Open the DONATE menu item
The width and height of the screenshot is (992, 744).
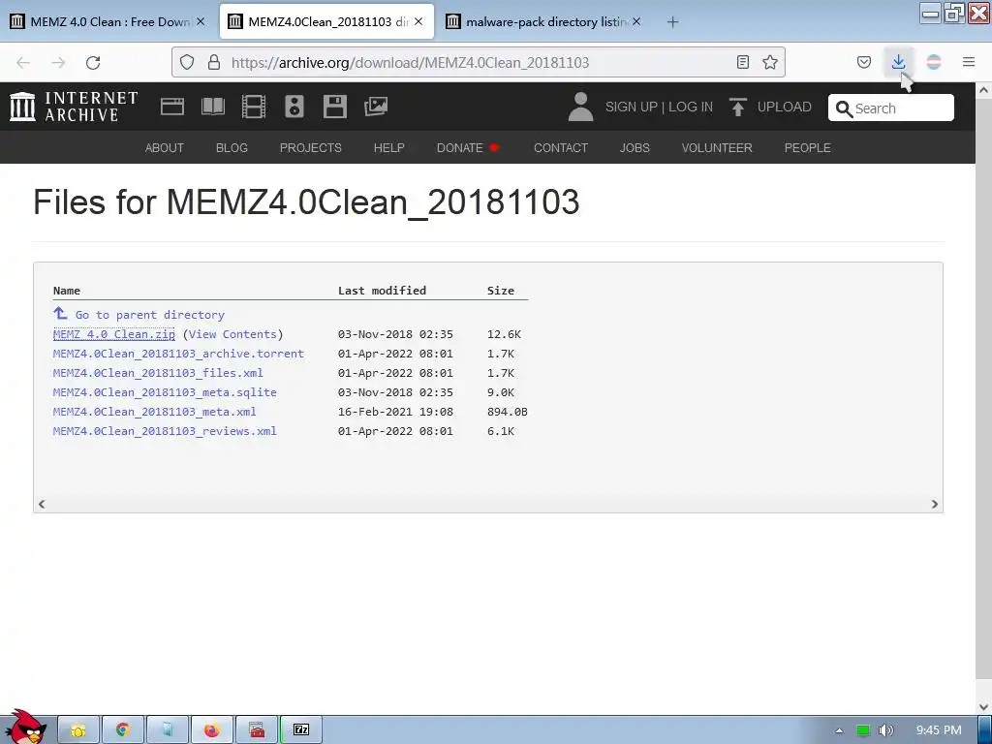pyautogui.click(x=468, y=147)
